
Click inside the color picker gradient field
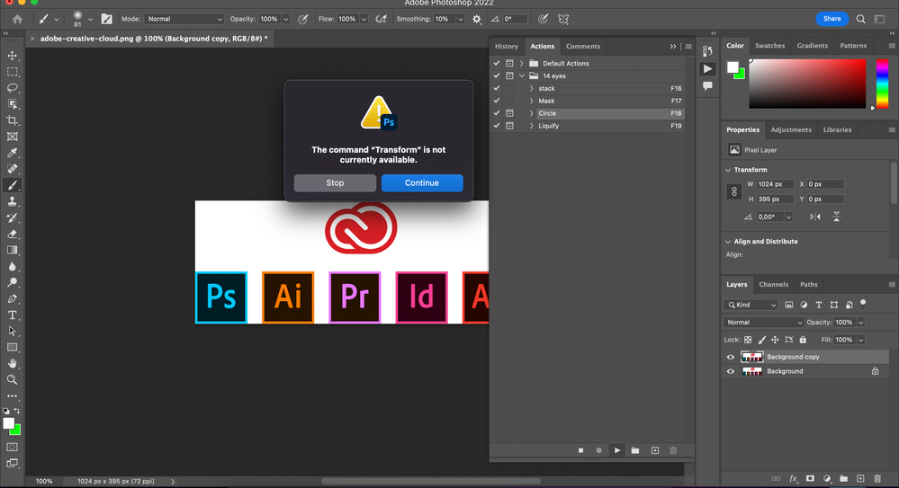pyautogui.click(x=805, y=84)
